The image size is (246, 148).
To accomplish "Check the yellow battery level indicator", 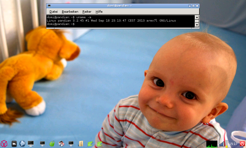I will [x=226, y=144].
